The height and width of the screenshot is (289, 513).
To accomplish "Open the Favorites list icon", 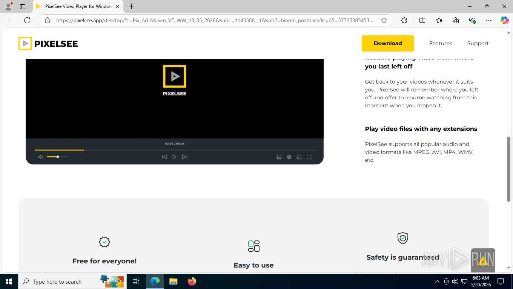I will click(439, 20).
